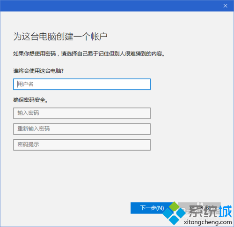Click the 用户名 username input field
This screenshot has height=227, width=234.
pyautogui.click(x=82, y=84)
